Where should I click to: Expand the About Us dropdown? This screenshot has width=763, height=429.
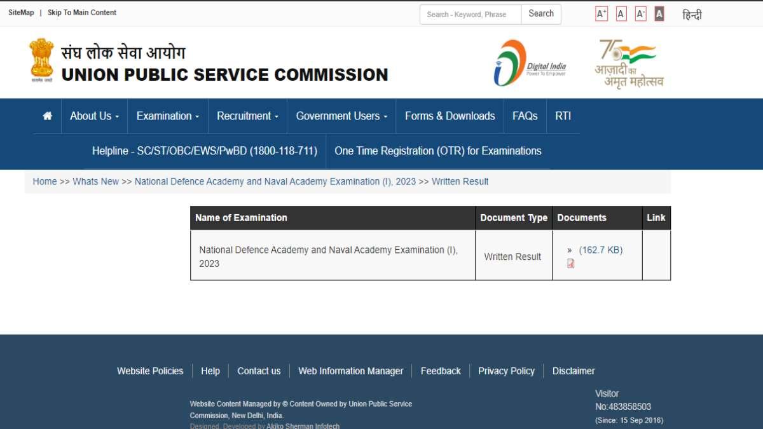pos(94,116)
